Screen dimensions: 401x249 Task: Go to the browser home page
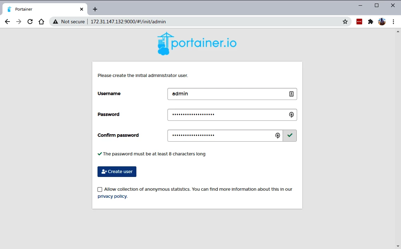point(41,22)
